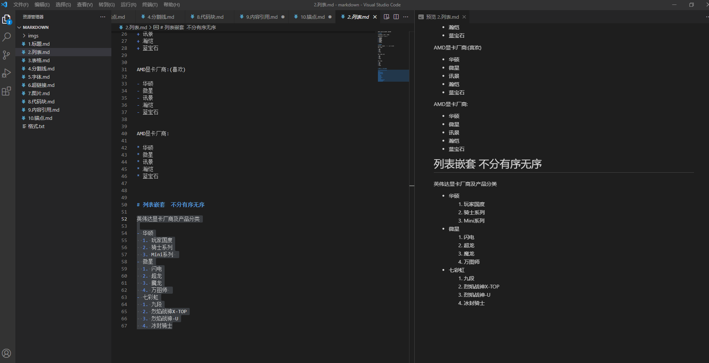This screenshot has width=709, height=363.
Task: Open the 编辑(E) menu
Action: (42, 5)
